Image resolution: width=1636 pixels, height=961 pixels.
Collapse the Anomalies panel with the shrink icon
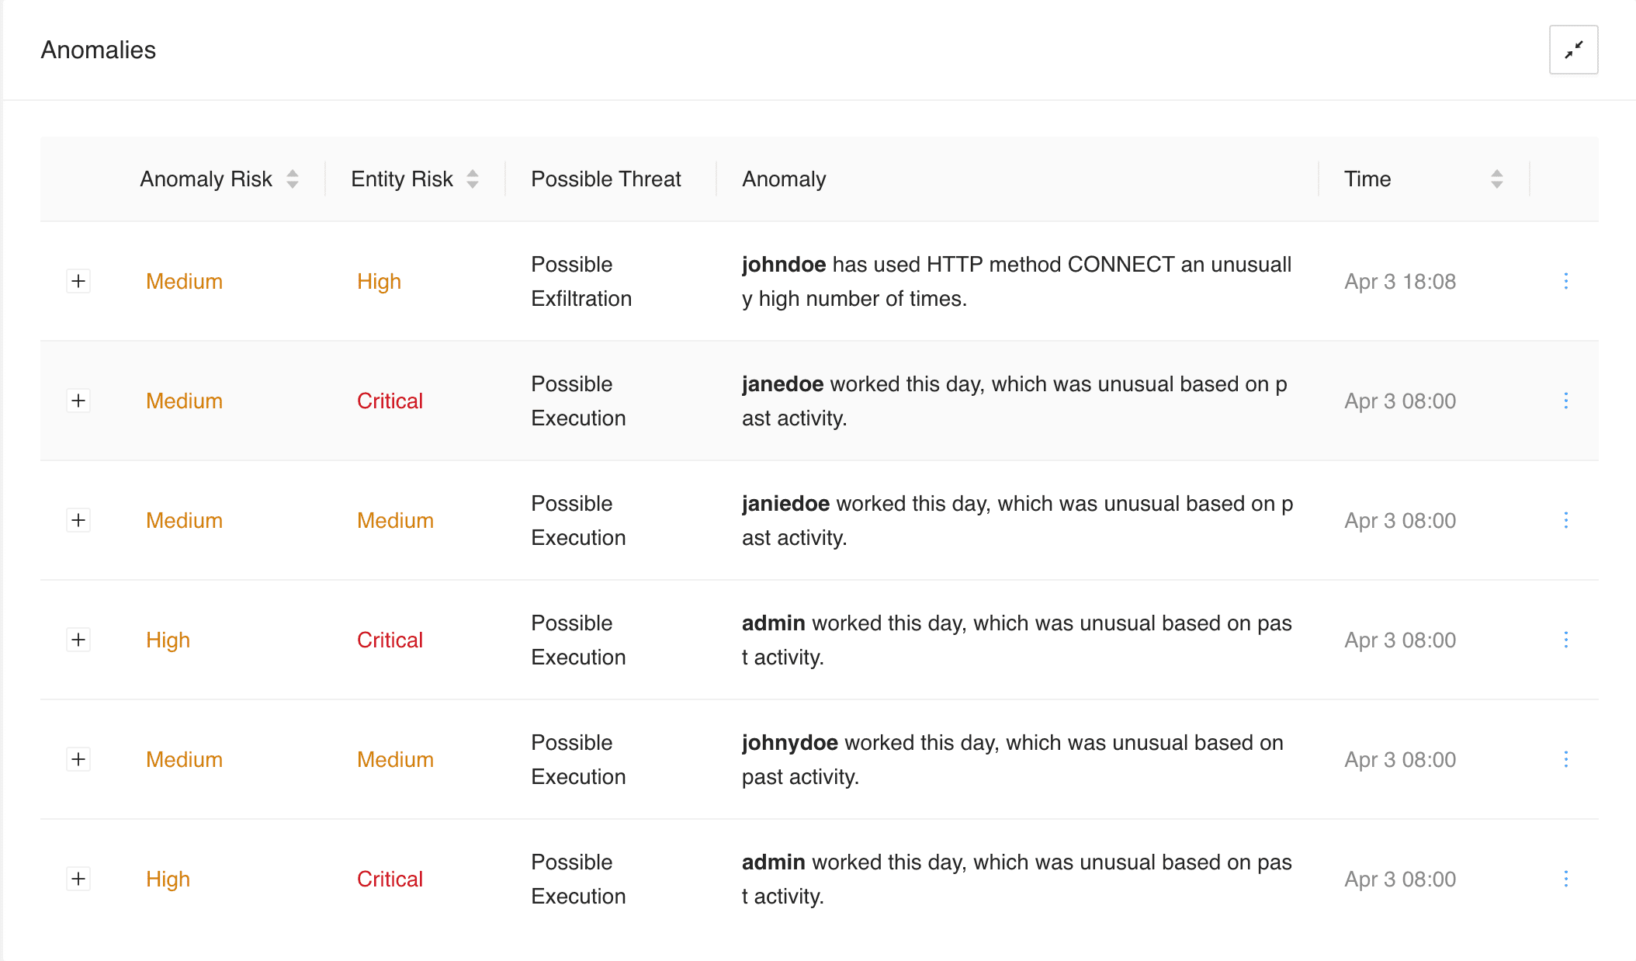(x=1573, y=50)
